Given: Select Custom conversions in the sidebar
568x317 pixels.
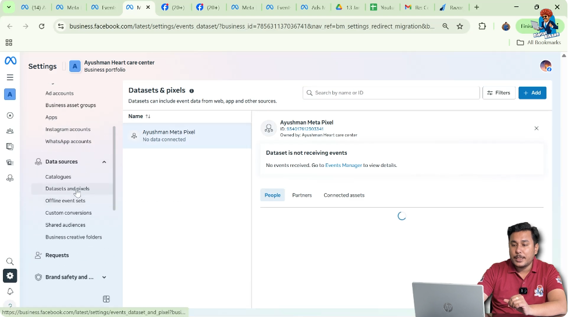Looking at the screenshot, I should pyautogui.click(x=68, y=213).
